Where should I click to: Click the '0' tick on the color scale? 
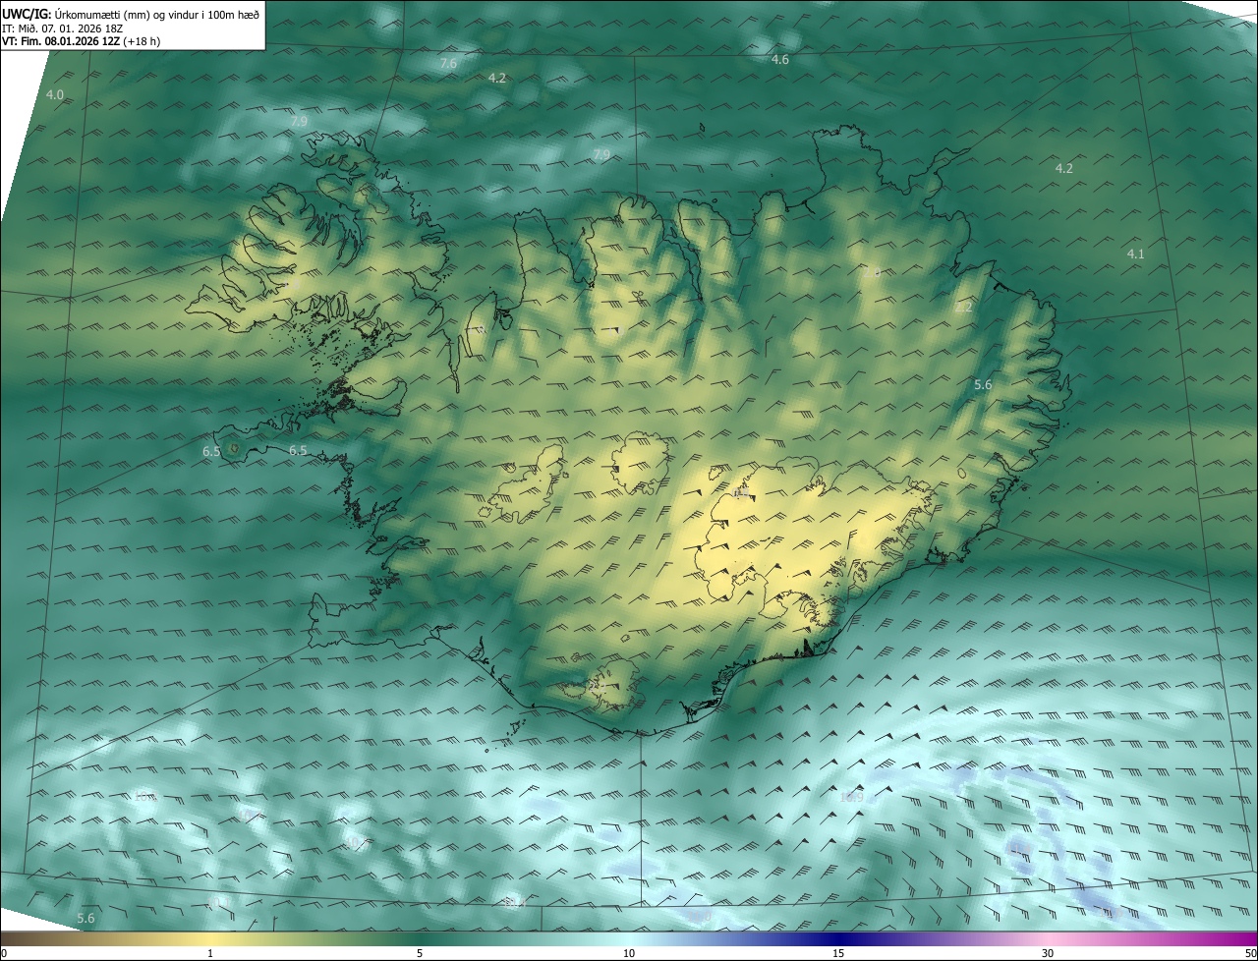pyautogui.click(x=4, y=953)
